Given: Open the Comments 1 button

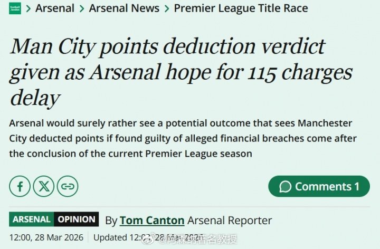Looking at the screenshot, I should click(319, 186).
